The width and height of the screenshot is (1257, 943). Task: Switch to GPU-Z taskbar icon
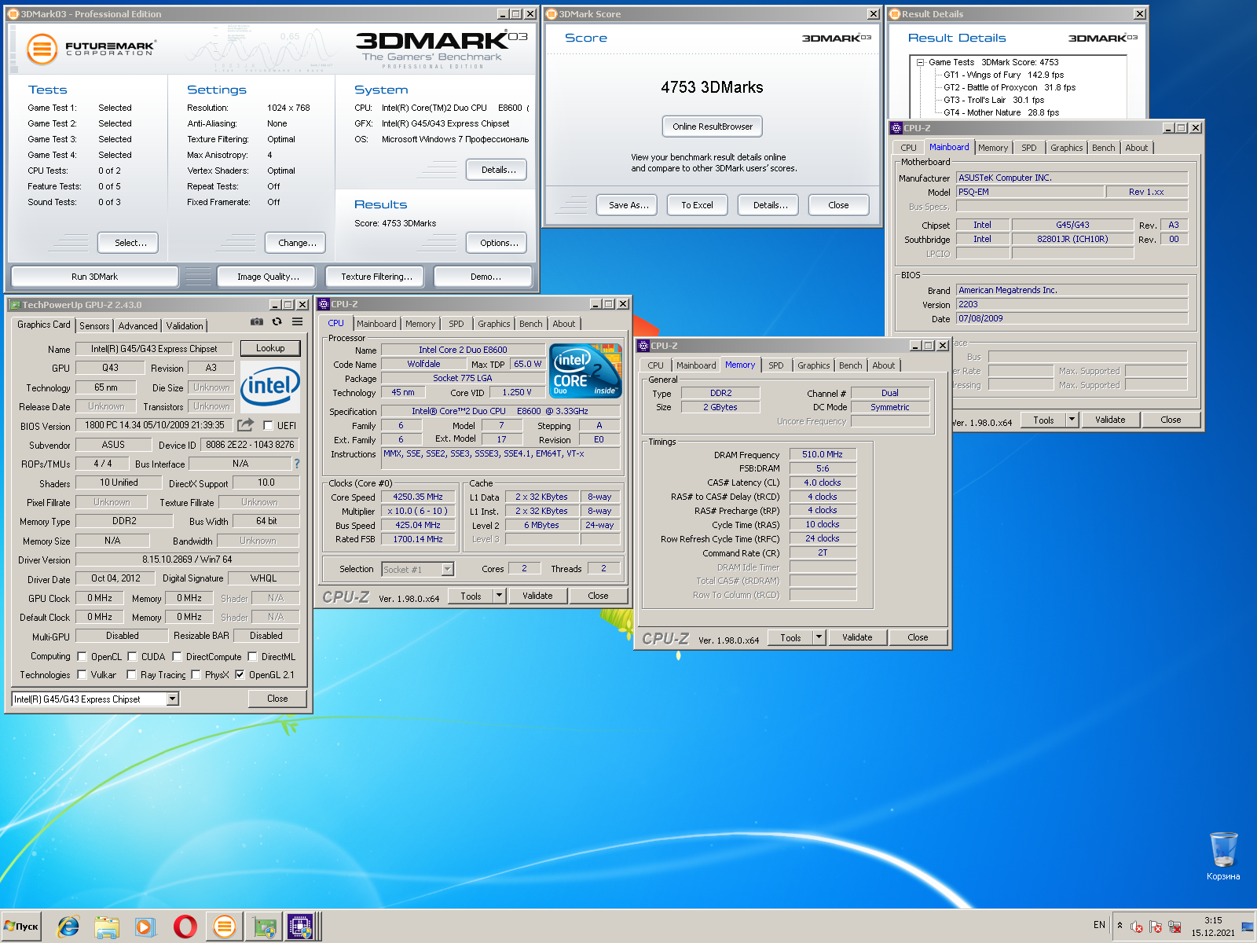click(x=264, y=926)
